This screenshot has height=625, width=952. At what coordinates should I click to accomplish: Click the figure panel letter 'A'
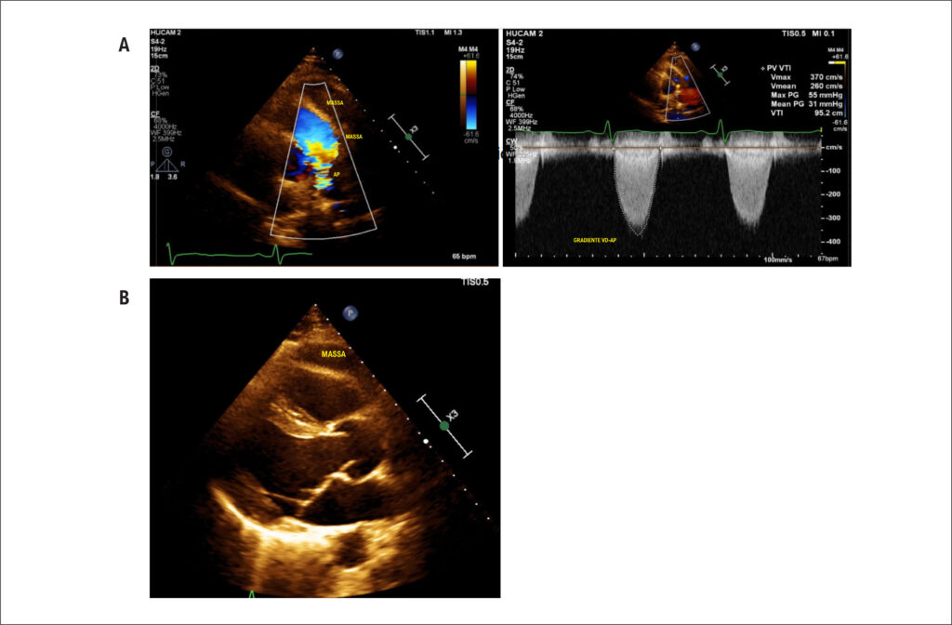124,45
